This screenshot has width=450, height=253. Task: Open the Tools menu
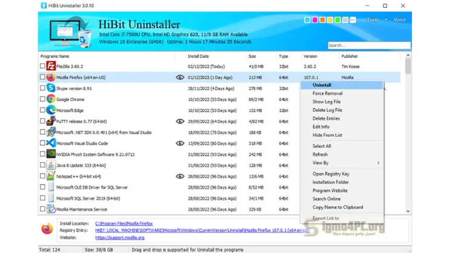[x=373, y=19]
